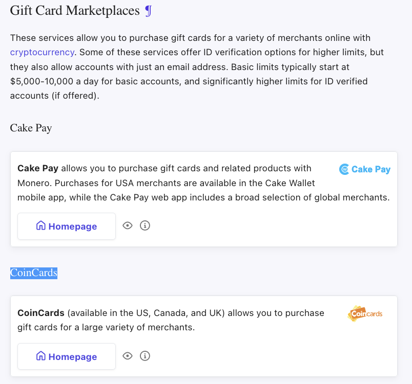Screen dimensions: 412x384
Task: Click the Cake Pay logo image
Action: (x=364, y=169)
